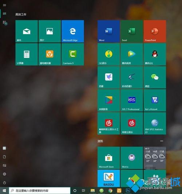Open the Camtasia 9 tile
Viewport: 182px width, 194px height.
(73, 54)
